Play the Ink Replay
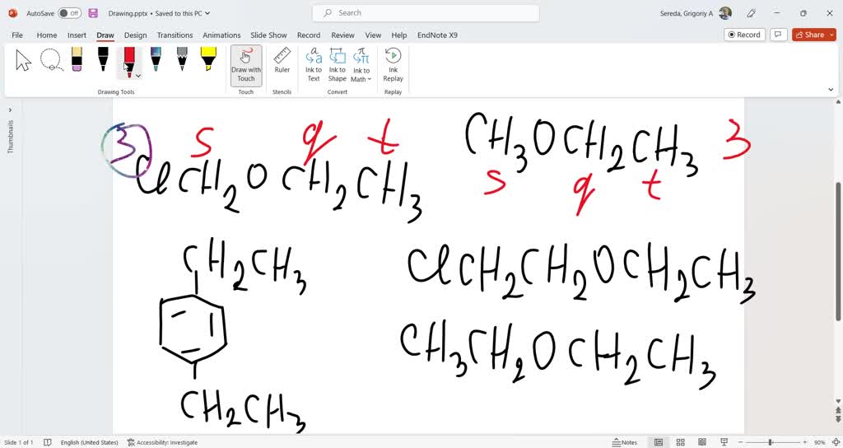The image size is (843, 448). (x=394, y=64)
